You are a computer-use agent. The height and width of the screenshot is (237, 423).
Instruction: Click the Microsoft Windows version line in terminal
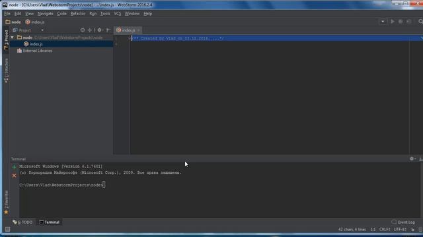pos(61,167)
